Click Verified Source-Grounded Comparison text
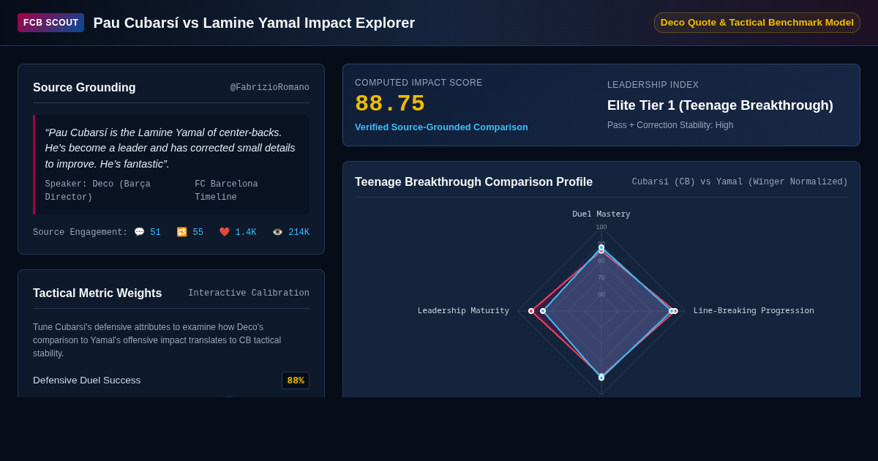Viewport: 878px width, 461px height. [441, 127]
